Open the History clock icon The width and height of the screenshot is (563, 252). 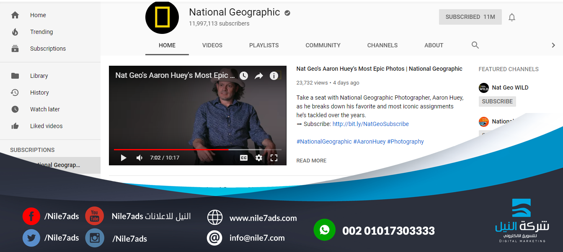[15, 93]
